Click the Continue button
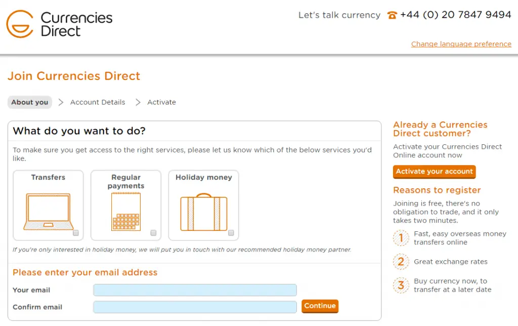The height and width of the screenshot is (326, 518). tap(320, 306)
